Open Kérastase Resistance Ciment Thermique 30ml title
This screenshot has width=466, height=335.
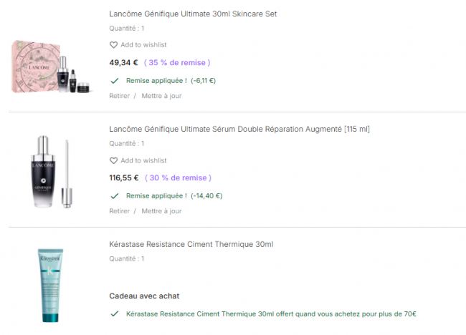191,244
